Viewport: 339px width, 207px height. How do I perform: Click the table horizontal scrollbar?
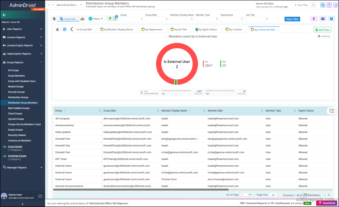(x=141, y=189)
